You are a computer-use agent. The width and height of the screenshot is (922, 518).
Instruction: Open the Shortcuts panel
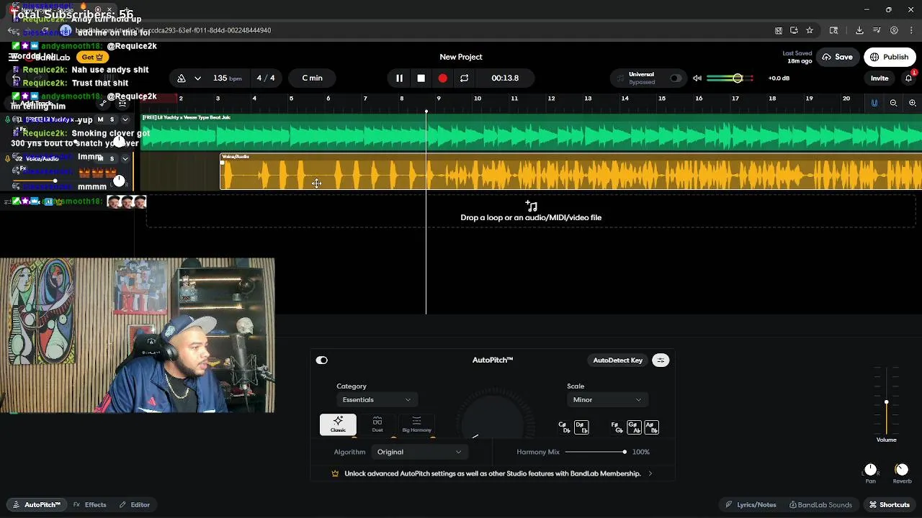(890, 505)
